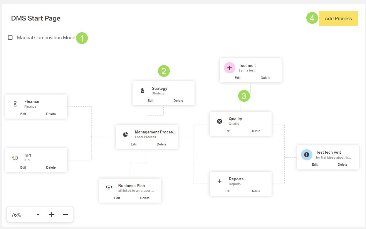
Task: Zoom out with the minus button
Action: click(66, 215)
